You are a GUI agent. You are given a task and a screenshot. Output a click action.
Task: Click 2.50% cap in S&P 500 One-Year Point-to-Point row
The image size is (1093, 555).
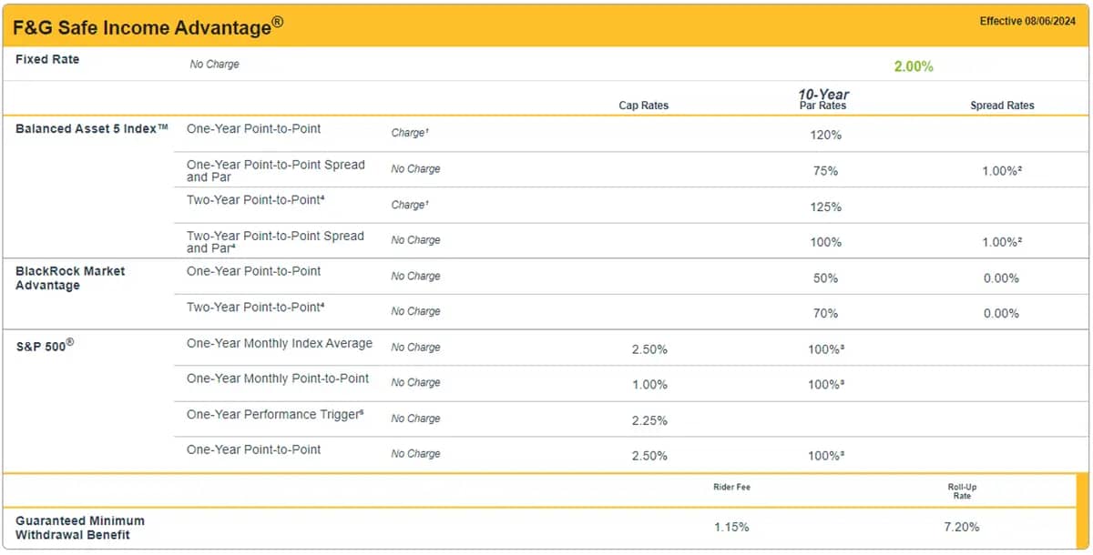click(x=649, y=456)
